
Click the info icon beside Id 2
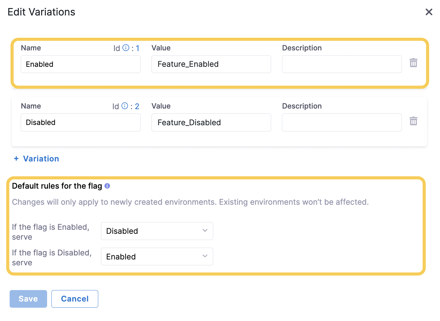click(x=125, y=106)
